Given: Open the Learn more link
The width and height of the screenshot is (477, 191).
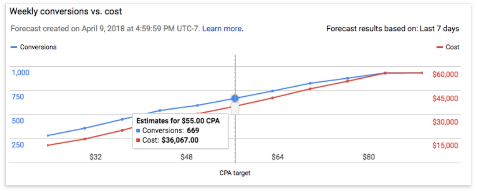Looking at the screenshot, I should (x=222, y=29).
